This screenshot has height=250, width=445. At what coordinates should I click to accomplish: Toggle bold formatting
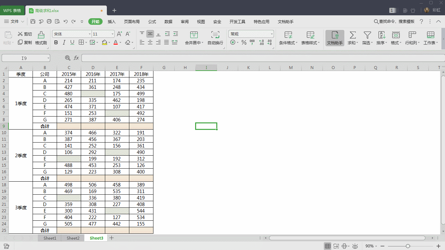click(56, 43)
